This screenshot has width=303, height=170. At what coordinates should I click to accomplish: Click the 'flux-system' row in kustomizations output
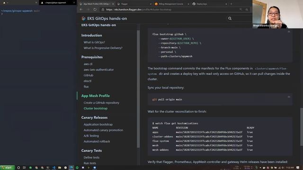203,141
